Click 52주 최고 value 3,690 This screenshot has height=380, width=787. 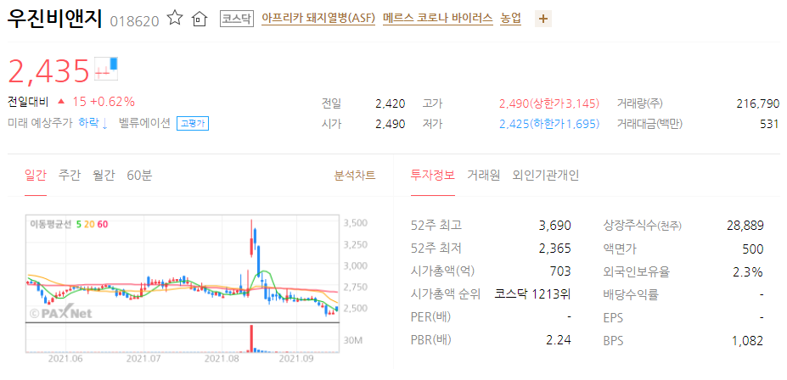(x=554, y=226)
